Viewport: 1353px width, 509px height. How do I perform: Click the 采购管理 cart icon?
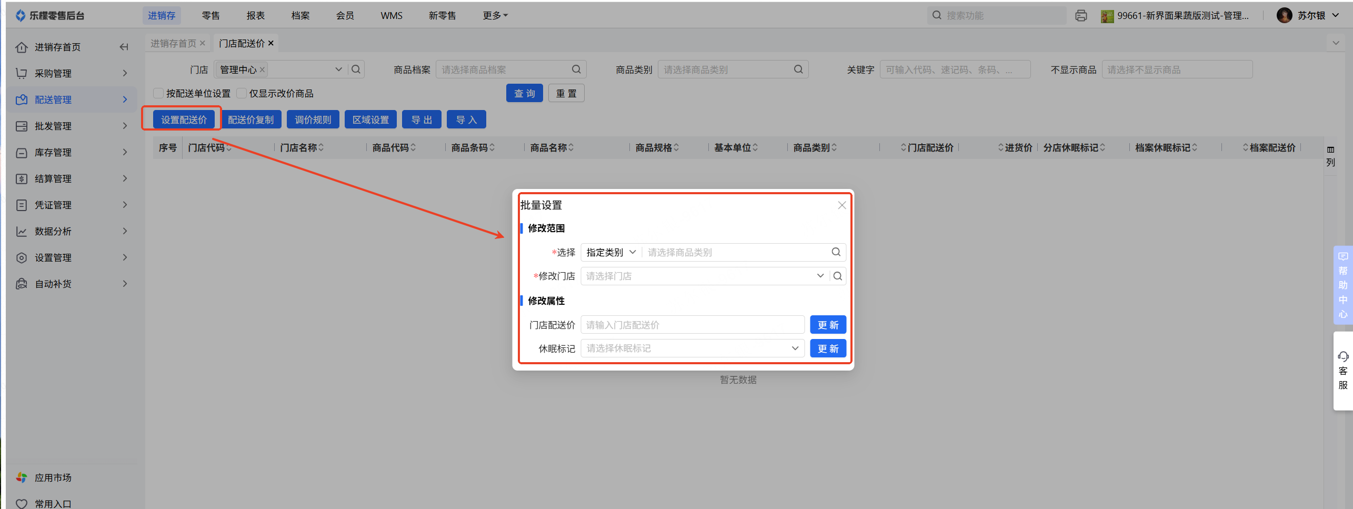(22, 73)
